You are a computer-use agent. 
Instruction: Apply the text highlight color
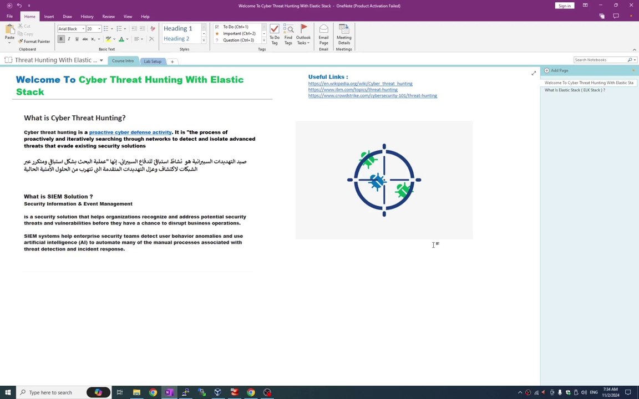[108, 39]
